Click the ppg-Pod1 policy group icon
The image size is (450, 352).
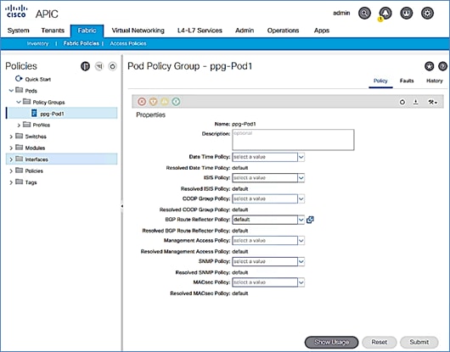[x=34, y=113]
